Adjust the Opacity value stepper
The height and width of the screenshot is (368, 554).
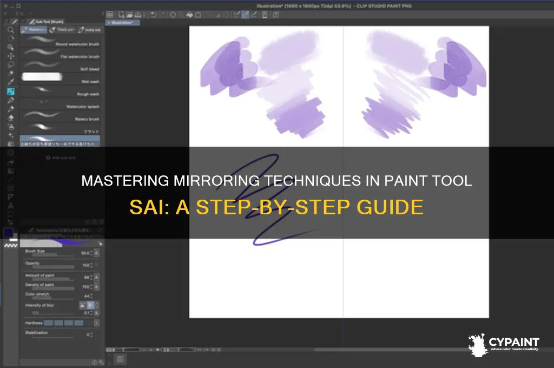click(x=91, y=265)
